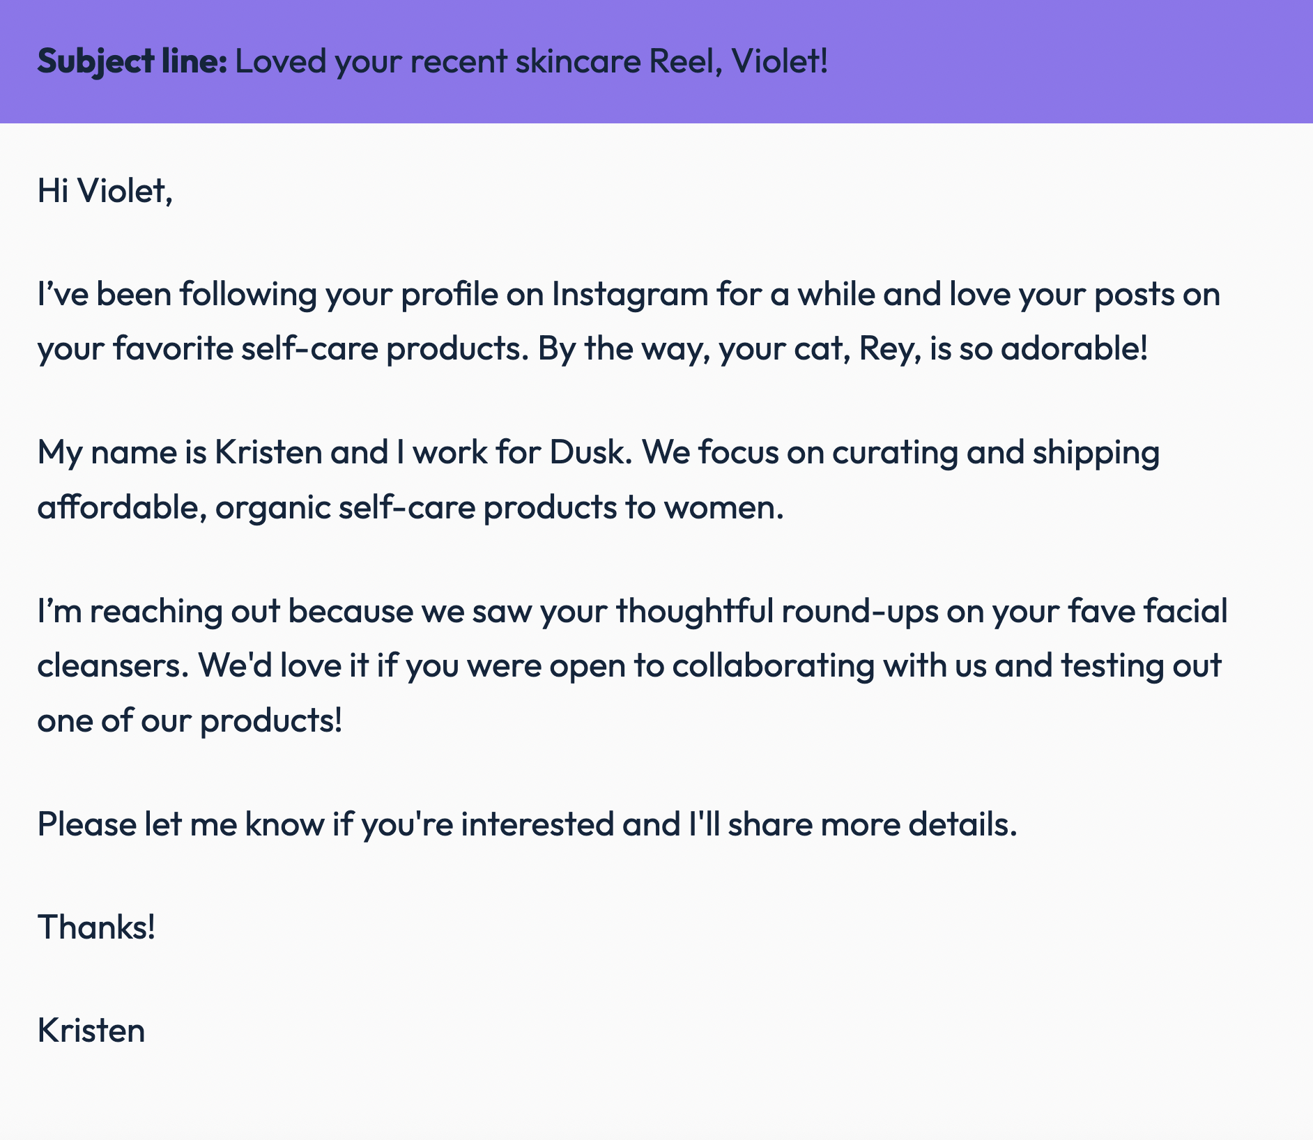Click the phrase 'thoughtful' in third paragraph

tap(695, 611)
